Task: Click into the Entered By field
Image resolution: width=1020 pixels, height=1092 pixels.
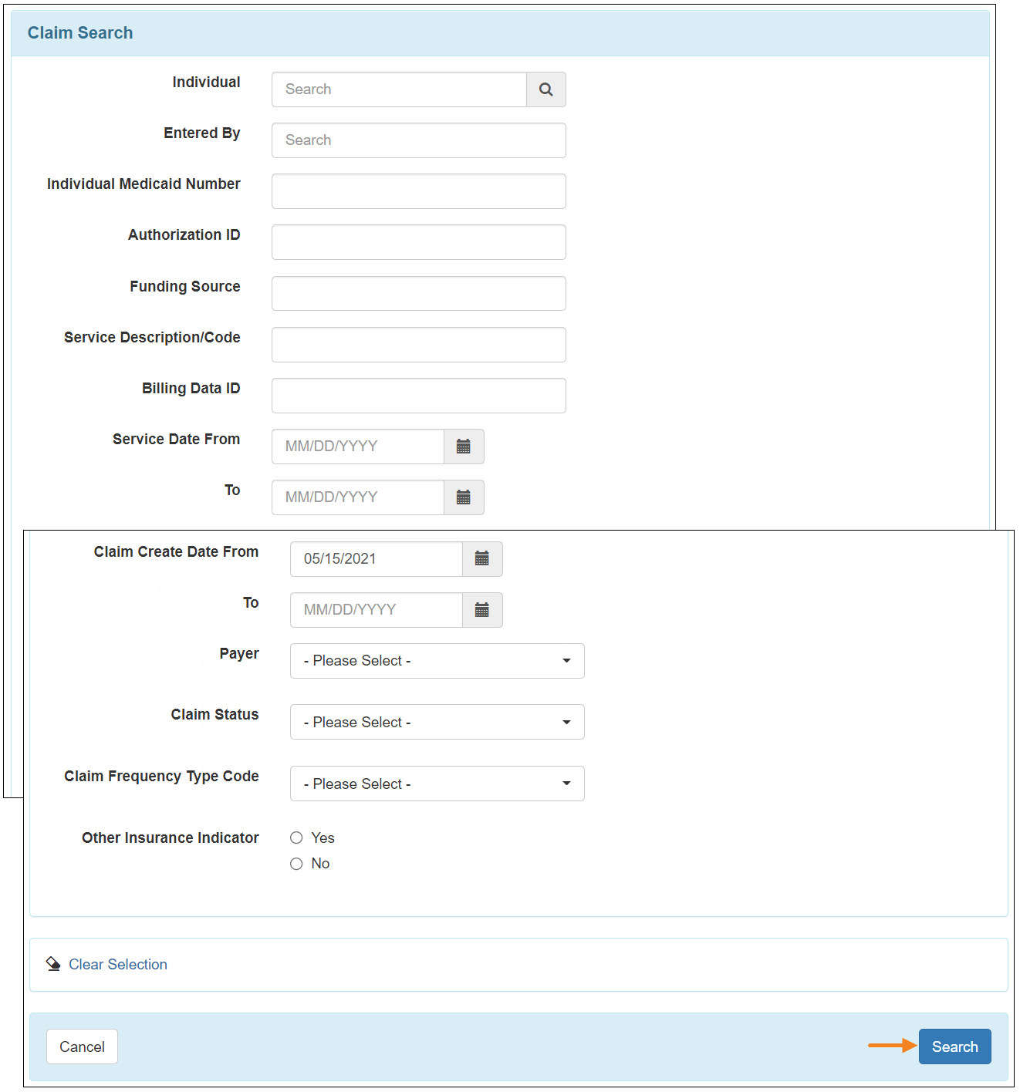Action: (x=418, y=140)
